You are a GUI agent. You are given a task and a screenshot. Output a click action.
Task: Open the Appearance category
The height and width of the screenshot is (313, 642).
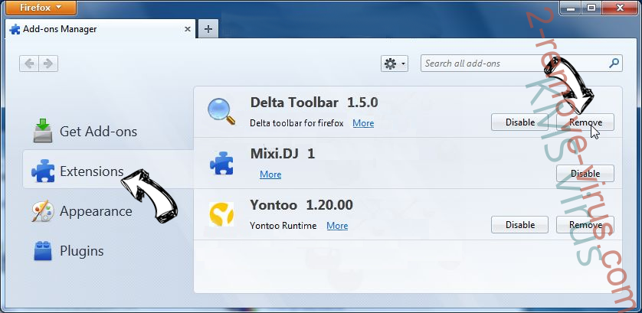[95, 211]
